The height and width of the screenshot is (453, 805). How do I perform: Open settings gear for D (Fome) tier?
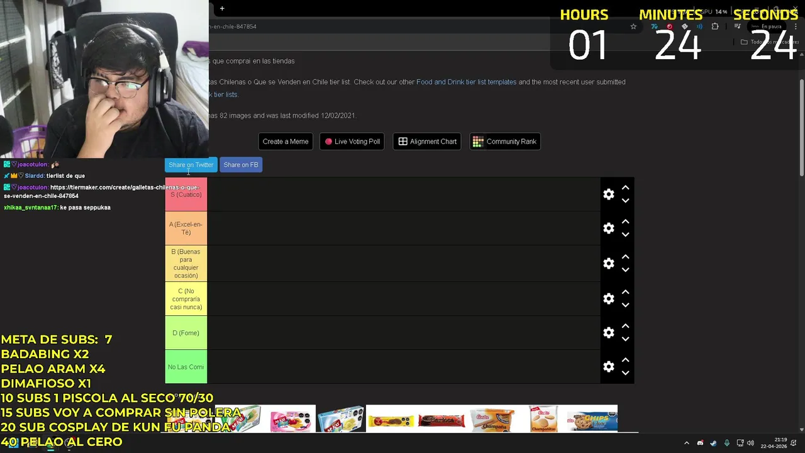coord(608,333)
